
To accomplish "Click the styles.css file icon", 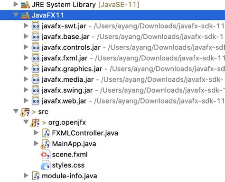I will click(x=46, y=165).
